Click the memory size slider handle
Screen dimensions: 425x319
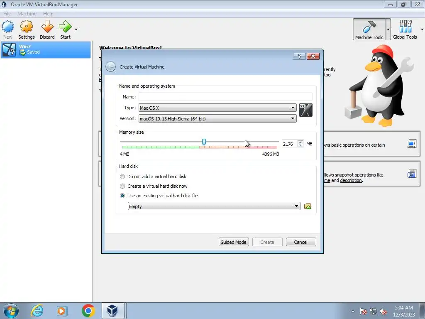point(204,142)
